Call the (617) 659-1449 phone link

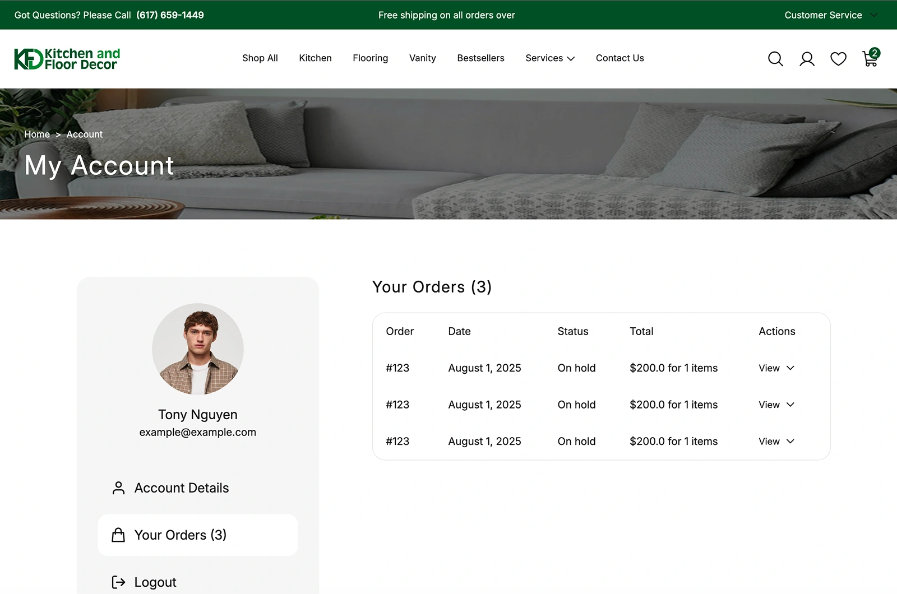170,15
